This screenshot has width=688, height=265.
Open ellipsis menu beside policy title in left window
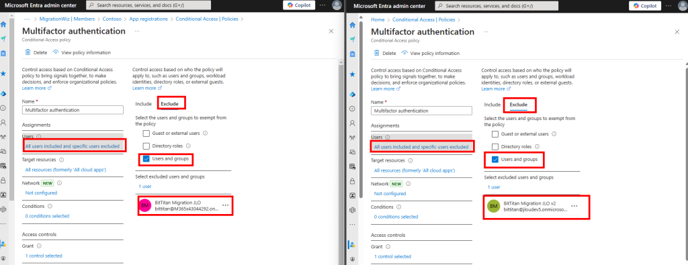click(x=137, y=31)
